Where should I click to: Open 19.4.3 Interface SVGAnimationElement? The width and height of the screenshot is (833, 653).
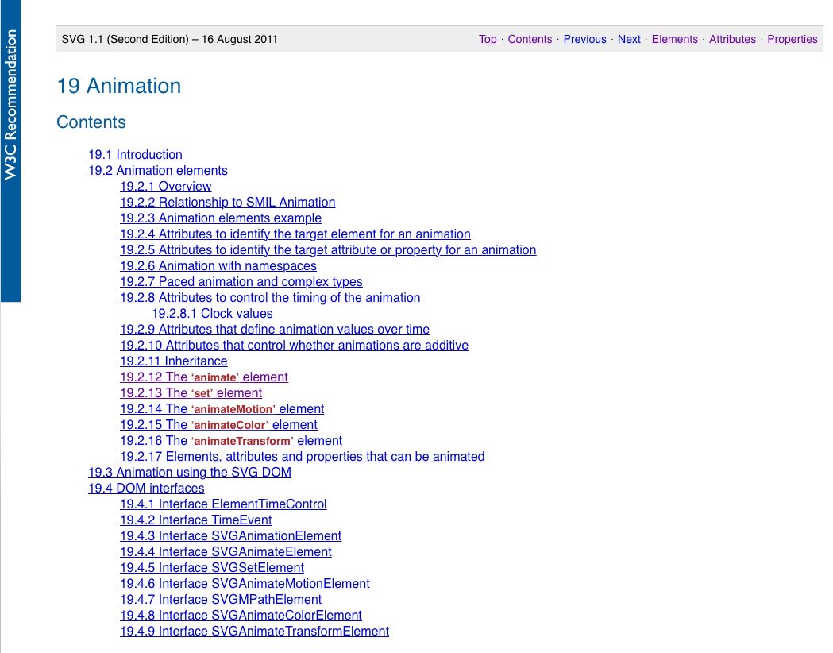pyautogui.click(x=230, y=536)
